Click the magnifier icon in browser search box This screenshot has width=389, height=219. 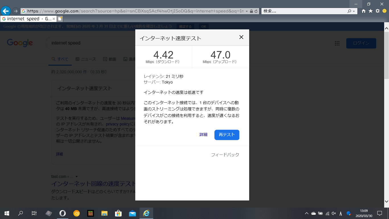(x=349, y=11)
